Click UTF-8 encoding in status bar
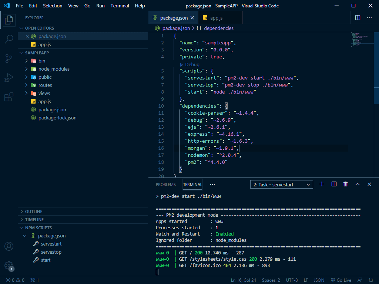Image resolution: width=379 pixels, height=284 pixels. click(292, 280)
